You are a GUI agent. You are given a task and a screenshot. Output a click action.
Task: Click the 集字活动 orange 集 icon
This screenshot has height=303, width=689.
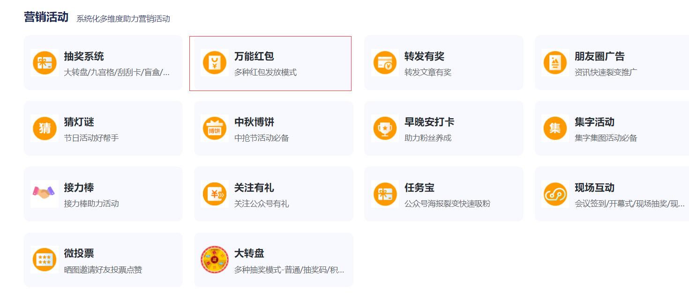[x=555, y=128]
